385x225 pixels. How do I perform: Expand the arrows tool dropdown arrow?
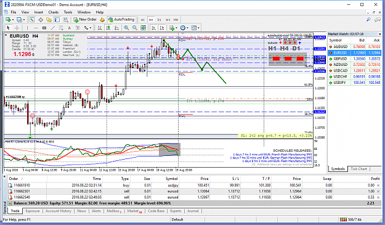click(x=91, y=28)
